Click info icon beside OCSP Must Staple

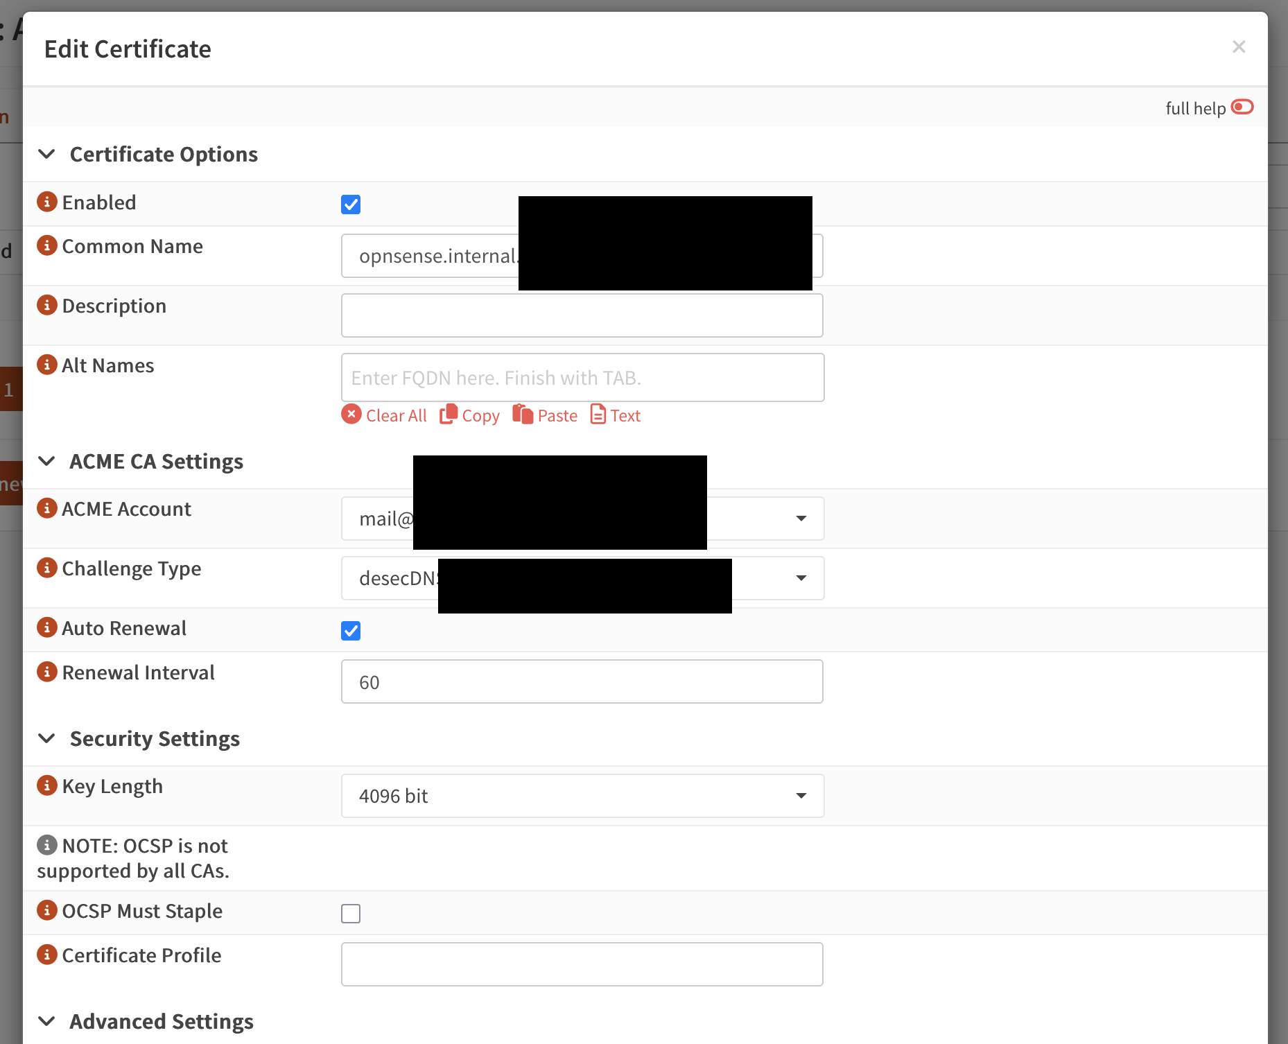point(46,910)
